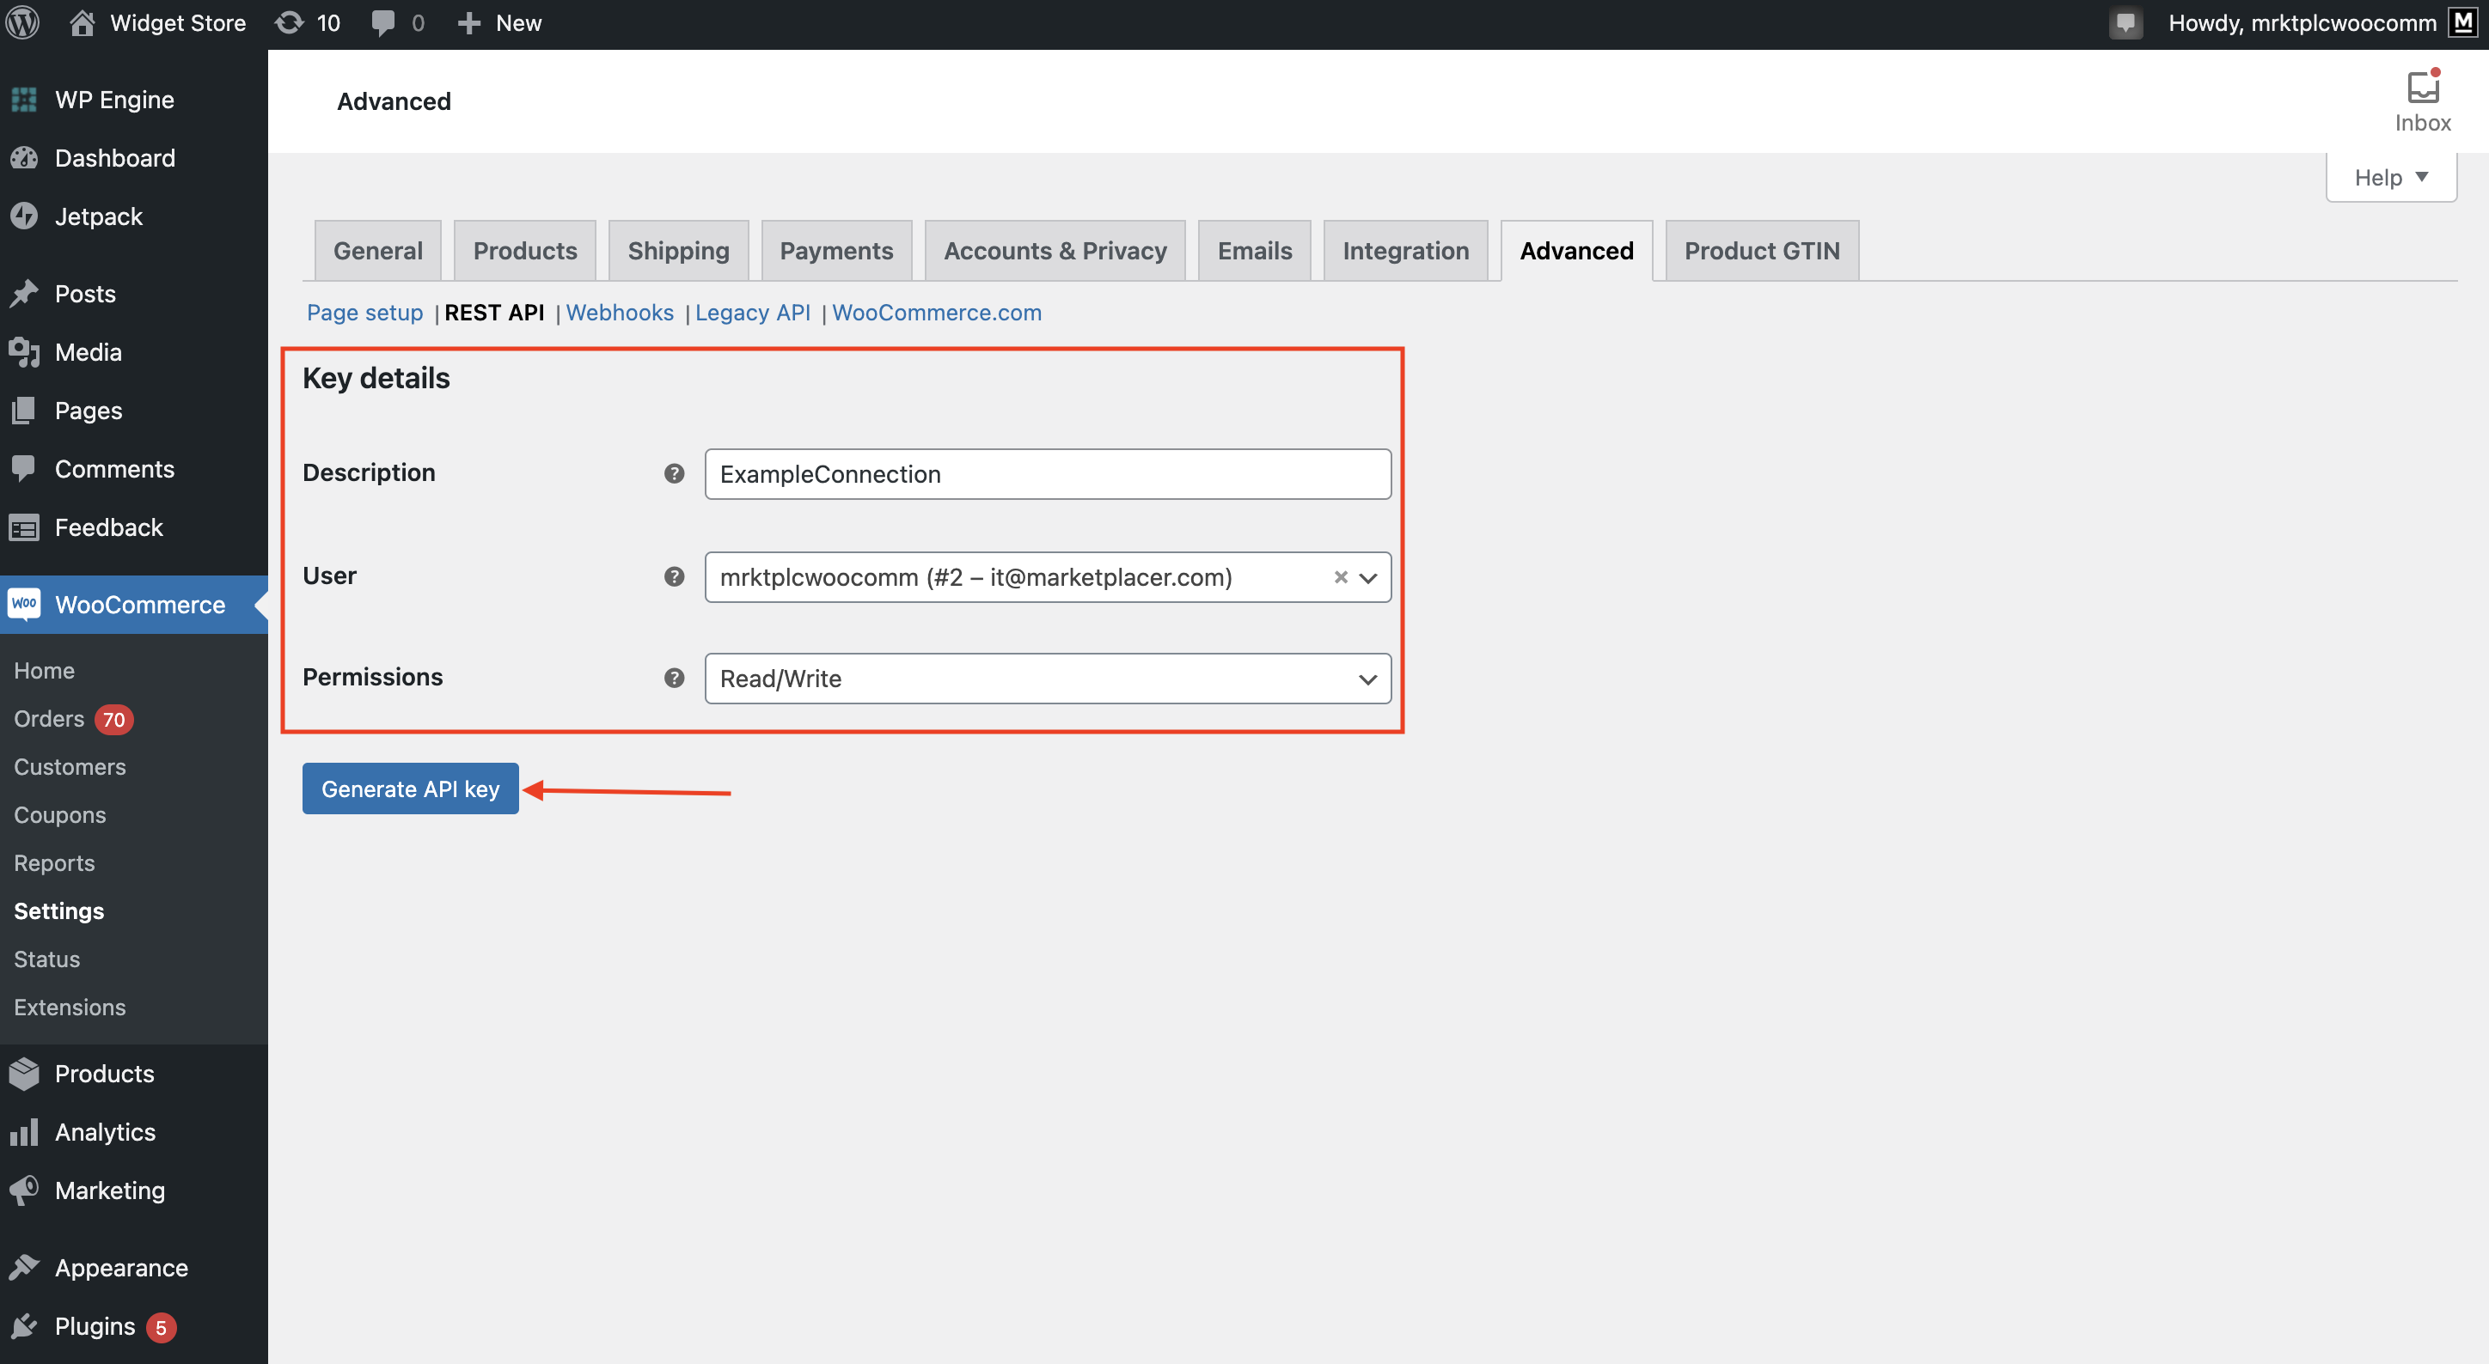2489x1364 pixels.
Task: Go to the Page setup section link
Action: 364,313
